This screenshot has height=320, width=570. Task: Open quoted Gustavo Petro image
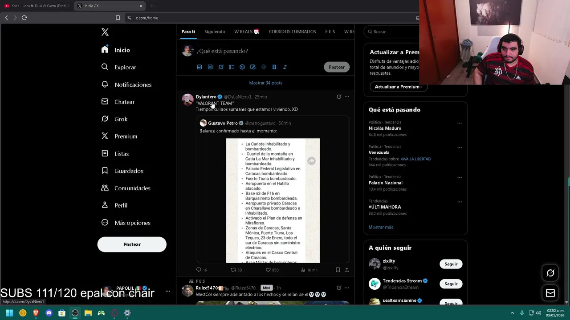pyautogui.click(x=273, y=200)
